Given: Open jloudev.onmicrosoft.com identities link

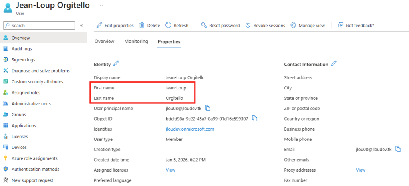Looking at the screenshot, I should [190, 129].
